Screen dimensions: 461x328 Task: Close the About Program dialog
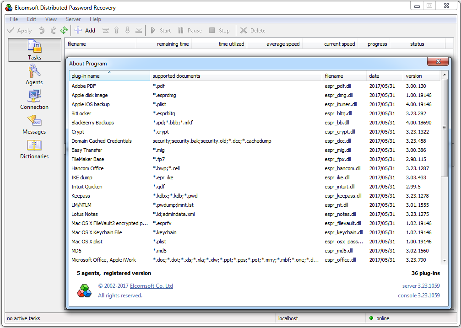pyautogui.click(x=438, y=61)
